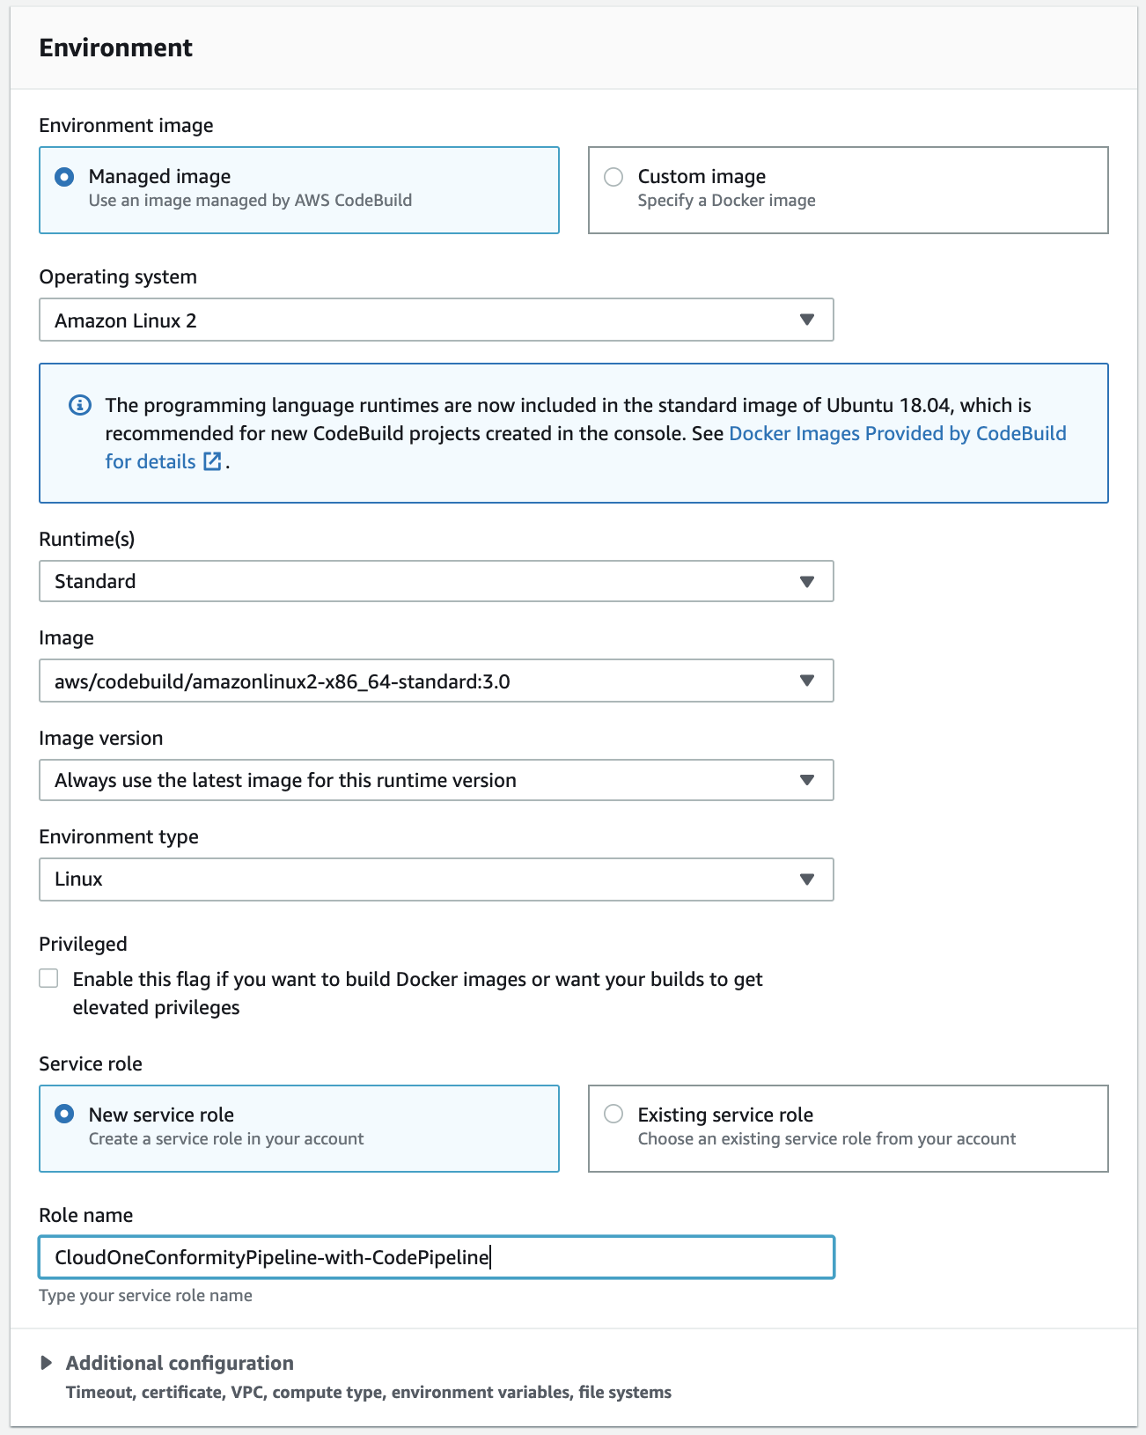Click the Environment type dropdown arrow icon
The height and width of the screenshot is (1435, 1146).
coord(806,879)
